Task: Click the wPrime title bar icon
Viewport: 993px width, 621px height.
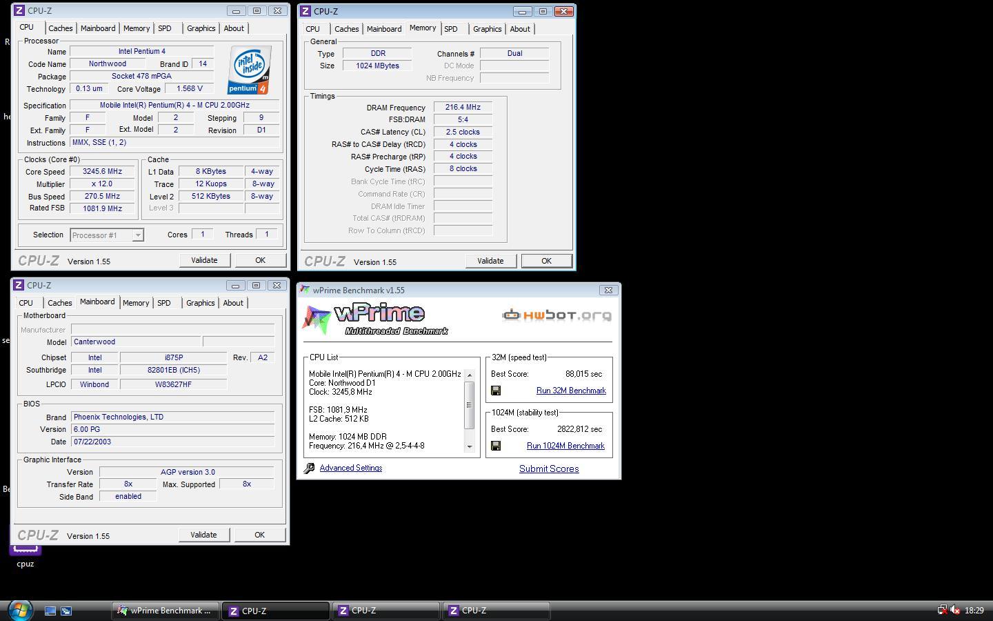Action: (305, 290)
